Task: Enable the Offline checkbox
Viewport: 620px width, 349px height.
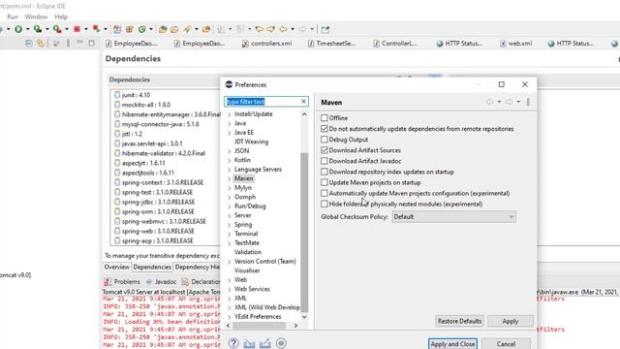Action: [325, 118]
